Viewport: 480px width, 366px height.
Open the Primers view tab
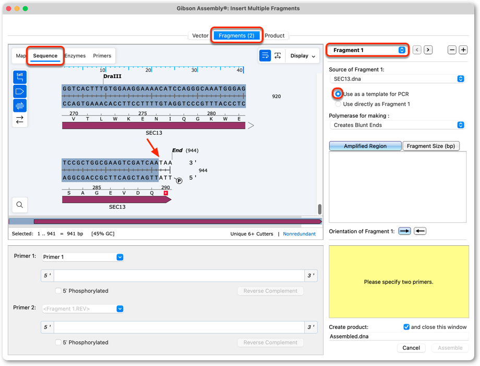tap(102, 56)
